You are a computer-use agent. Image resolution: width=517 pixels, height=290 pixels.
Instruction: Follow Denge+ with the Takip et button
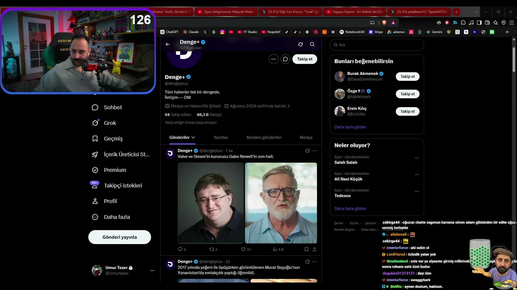(305, 59)
